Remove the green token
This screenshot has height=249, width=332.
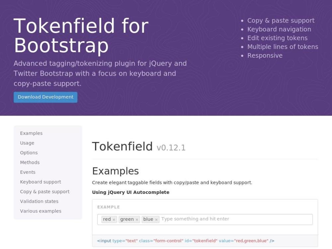(x=137, y=220)
